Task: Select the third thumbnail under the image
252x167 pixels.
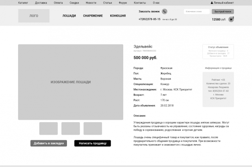Action: tap(93, 128)
